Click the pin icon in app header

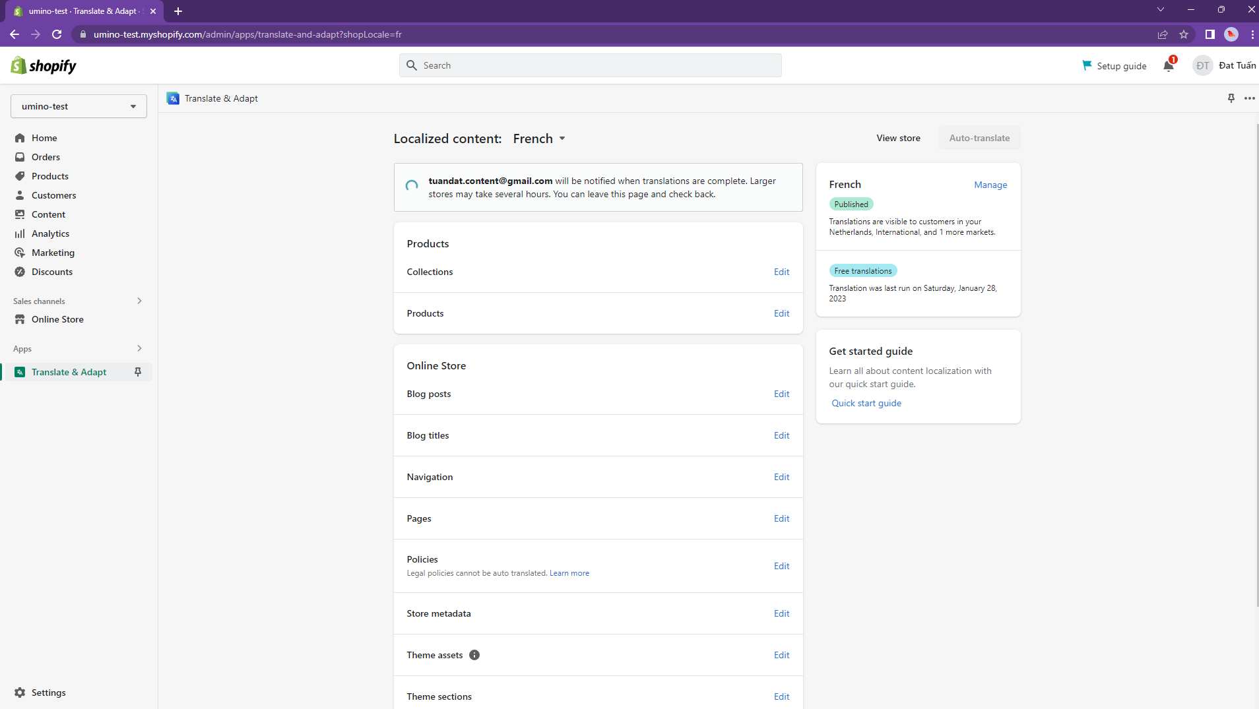coord(1231,98)
